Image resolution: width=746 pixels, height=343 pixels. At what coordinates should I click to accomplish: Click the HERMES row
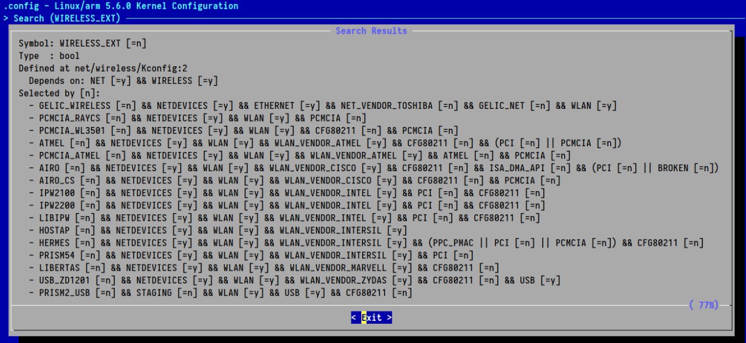point(367,243)
